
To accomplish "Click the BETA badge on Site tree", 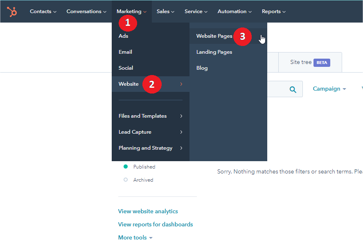I will [322, 62].
